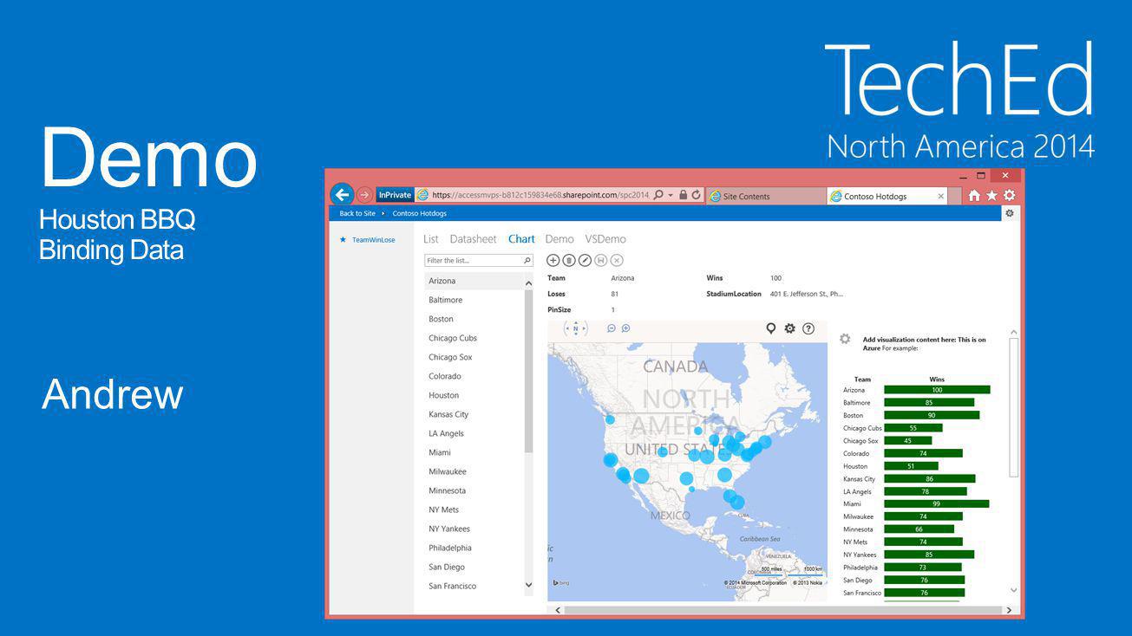Click the Add new record plus icon
The height and width of the screenshot is (636, 1132).
(553, 260)
